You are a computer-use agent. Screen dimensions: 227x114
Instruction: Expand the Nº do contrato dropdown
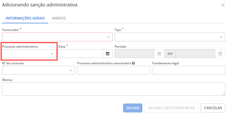click(x=38, y=70)
